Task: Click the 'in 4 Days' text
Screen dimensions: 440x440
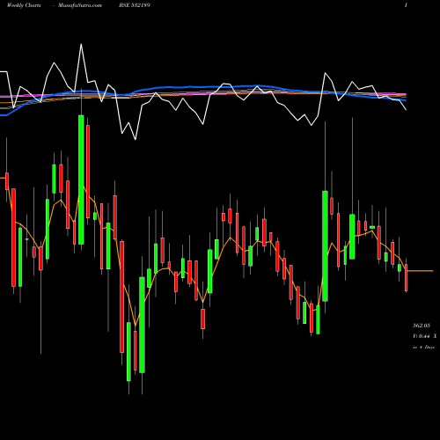Action: click(x=423, y=347)
